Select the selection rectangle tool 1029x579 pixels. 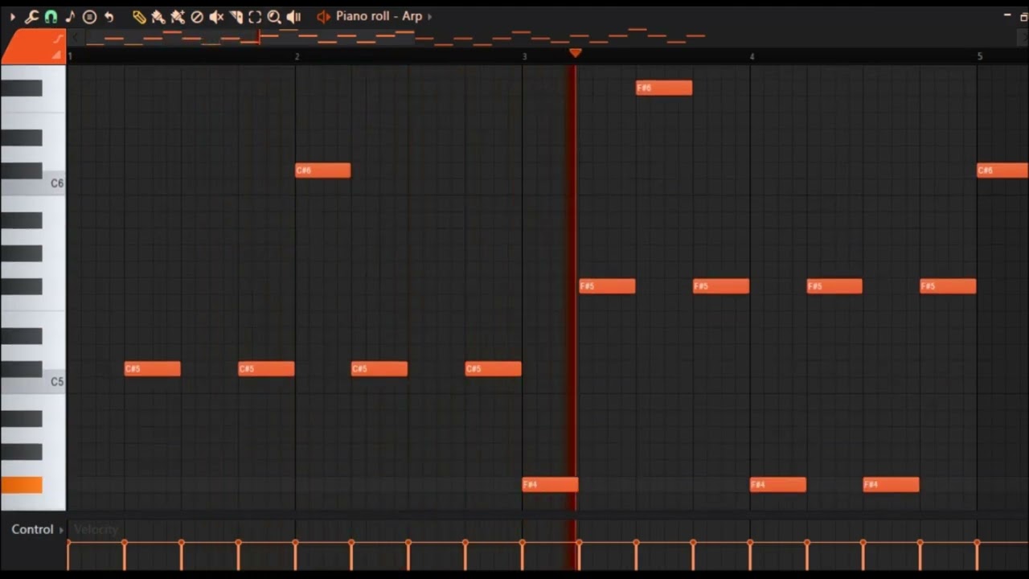(255, 16)
